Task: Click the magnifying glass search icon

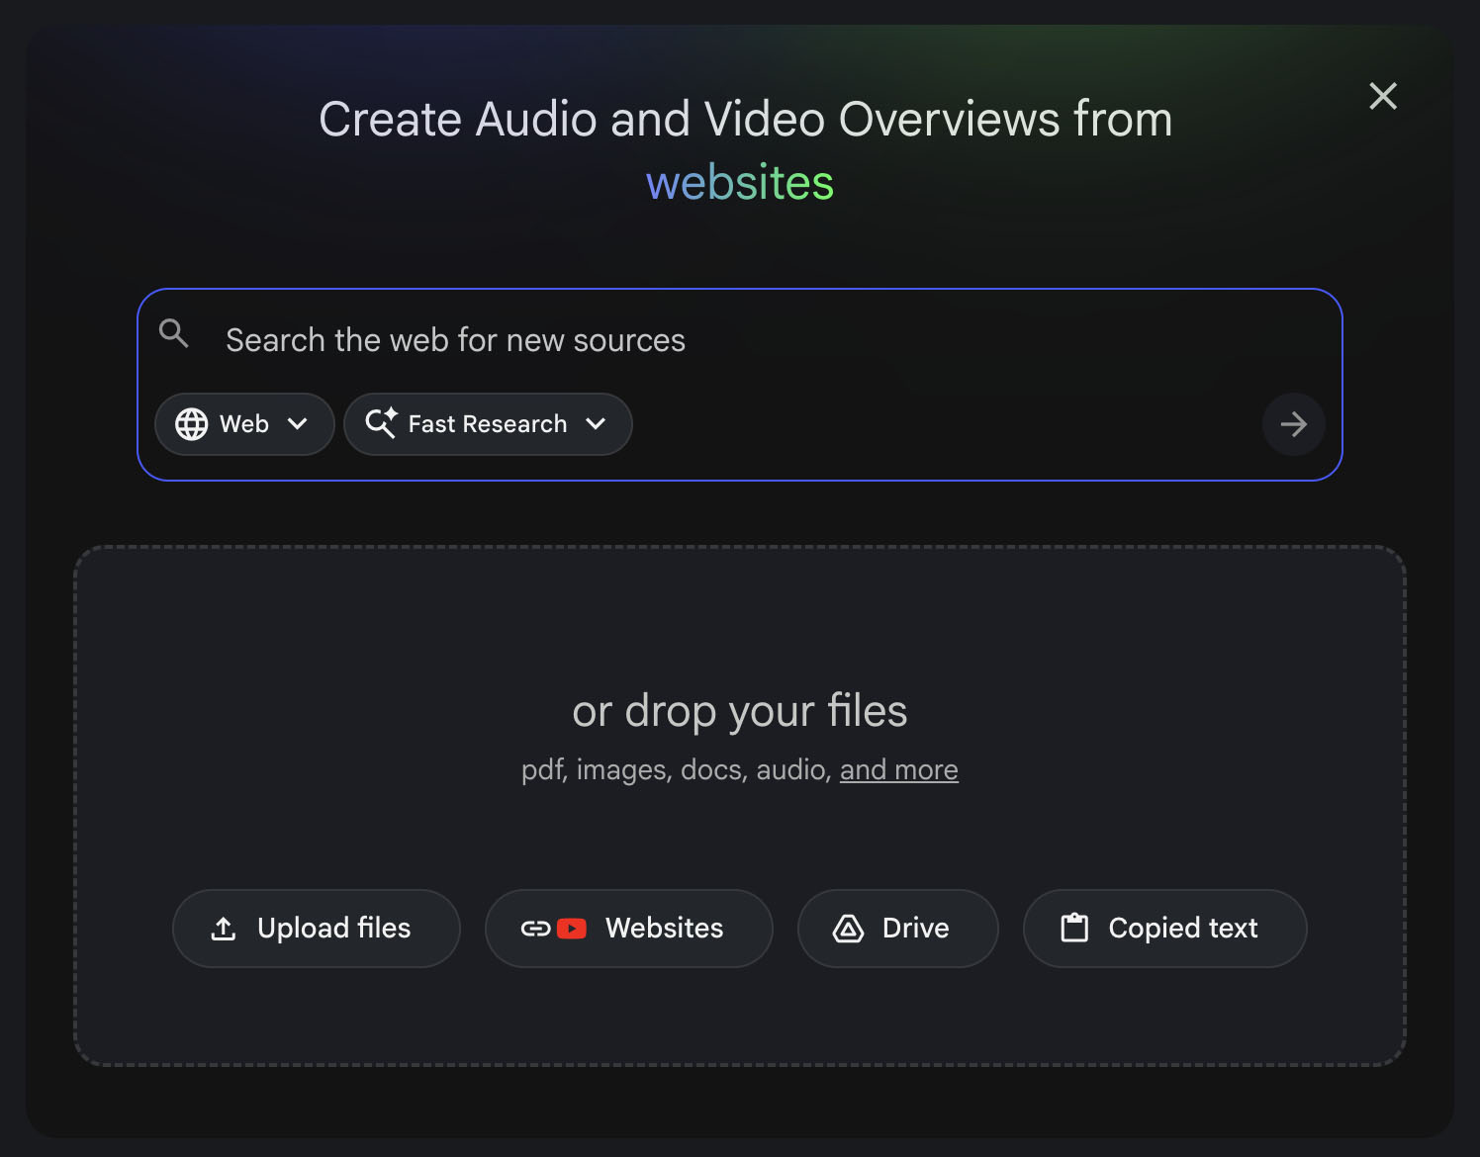Action: coord(174,334)
